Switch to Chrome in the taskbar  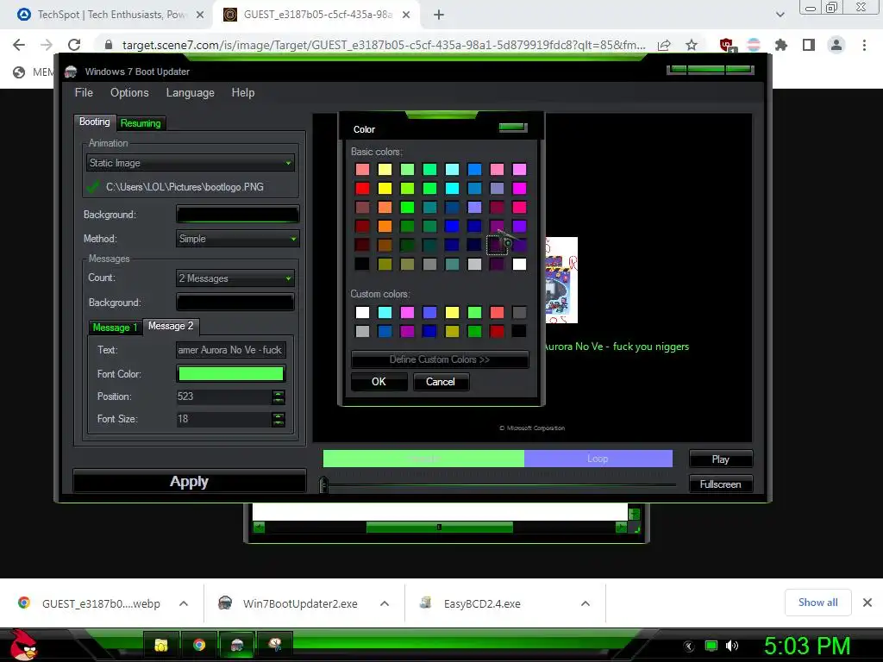(199, 645)
